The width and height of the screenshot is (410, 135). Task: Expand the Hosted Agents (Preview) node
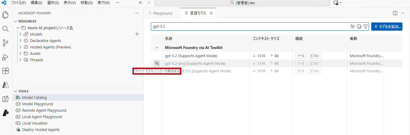tap(20, 47)
